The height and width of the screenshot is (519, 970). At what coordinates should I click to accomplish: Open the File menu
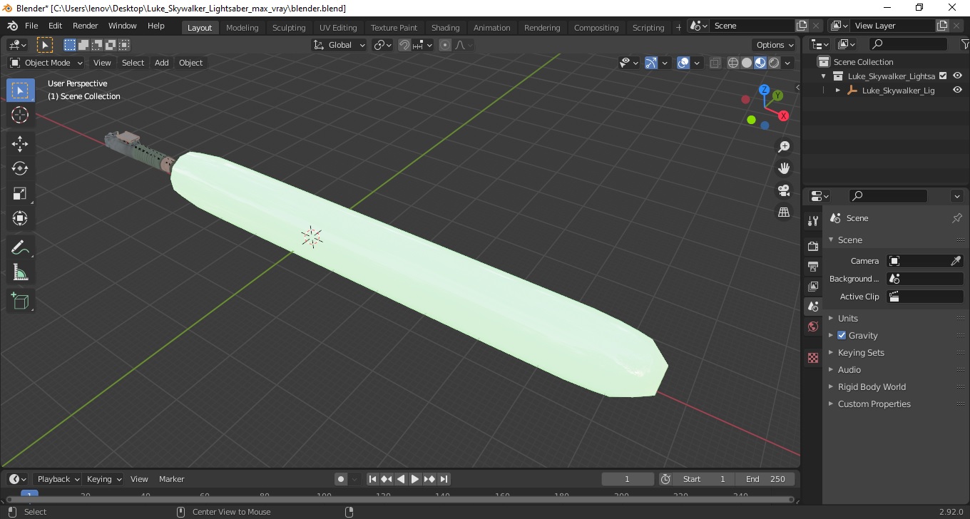(x=31, y=26)
